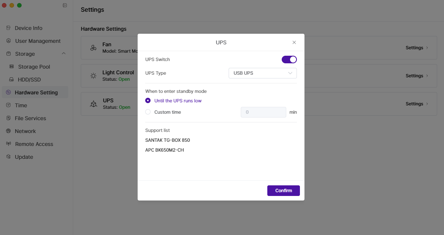This screenshot has width=444, height=235.
Task: Click the Confirm button
Action: 284,191
